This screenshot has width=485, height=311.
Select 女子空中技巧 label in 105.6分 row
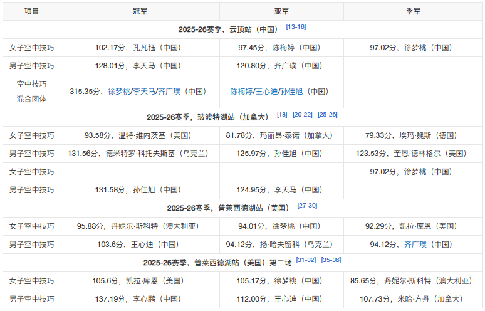click(x=32, y=281)
